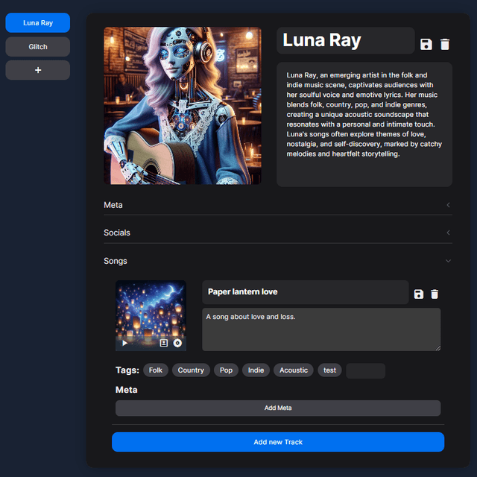
Task: Switch to the Glitch artist tab
Action: tap(38, 46)
